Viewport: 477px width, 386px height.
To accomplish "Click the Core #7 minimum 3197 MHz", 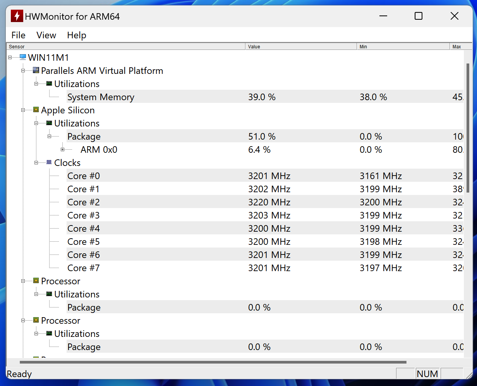I will point(381,268).
